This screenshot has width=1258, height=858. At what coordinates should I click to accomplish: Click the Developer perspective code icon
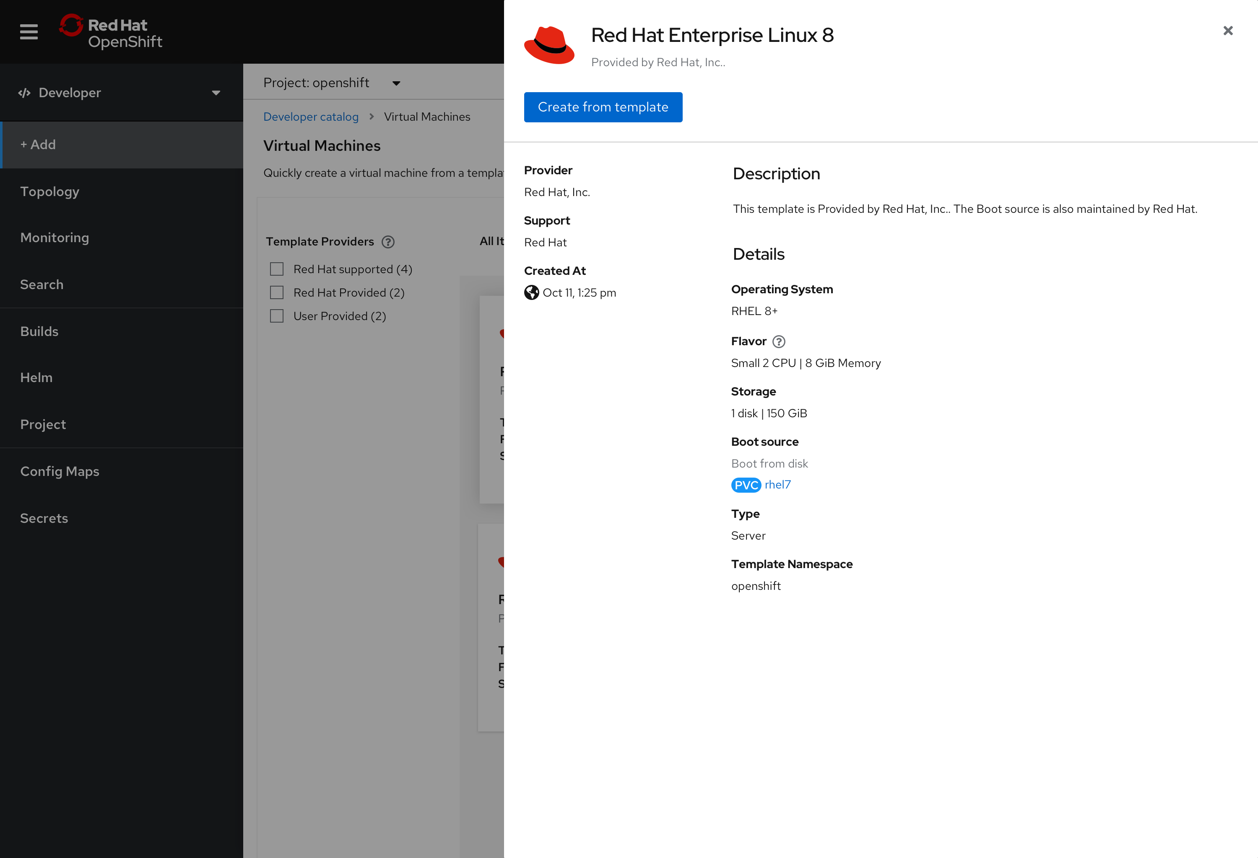24,93
